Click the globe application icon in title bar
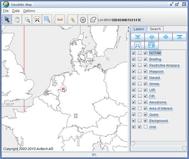 coord(6,5)
